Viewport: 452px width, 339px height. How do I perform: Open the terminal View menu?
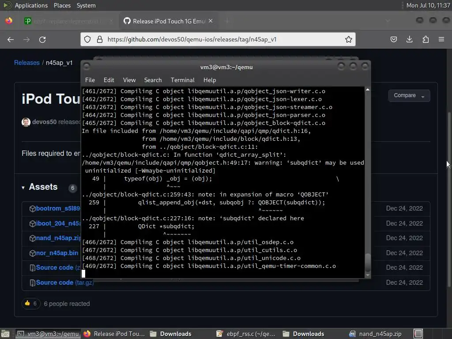129,80
